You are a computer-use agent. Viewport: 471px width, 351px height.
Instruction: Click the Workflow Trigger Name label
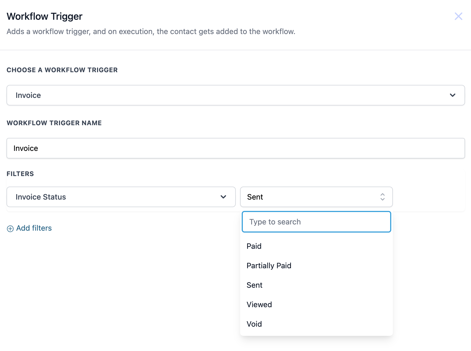pos(54,123)
